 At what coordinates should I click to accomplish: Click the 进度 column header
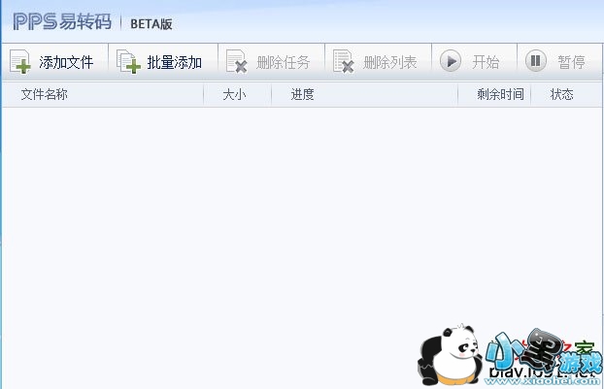[364, 94]
